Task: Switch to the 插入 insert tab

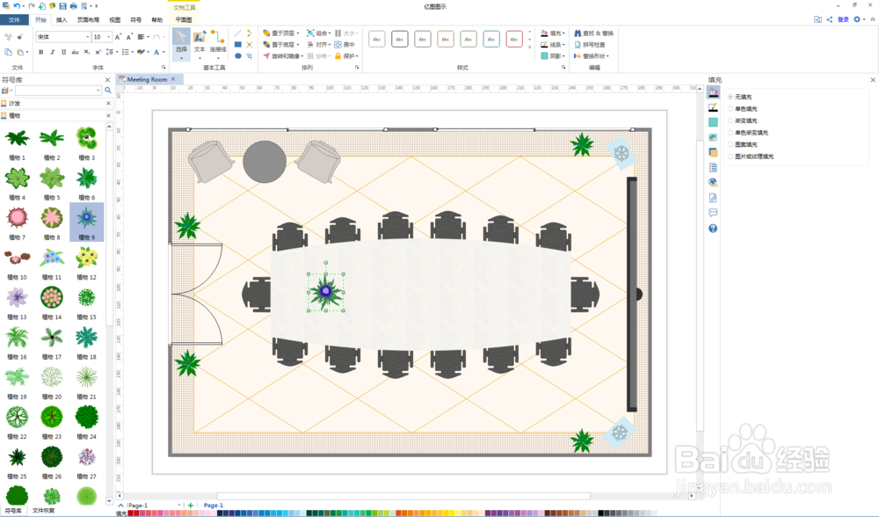Action: (62, 19)
